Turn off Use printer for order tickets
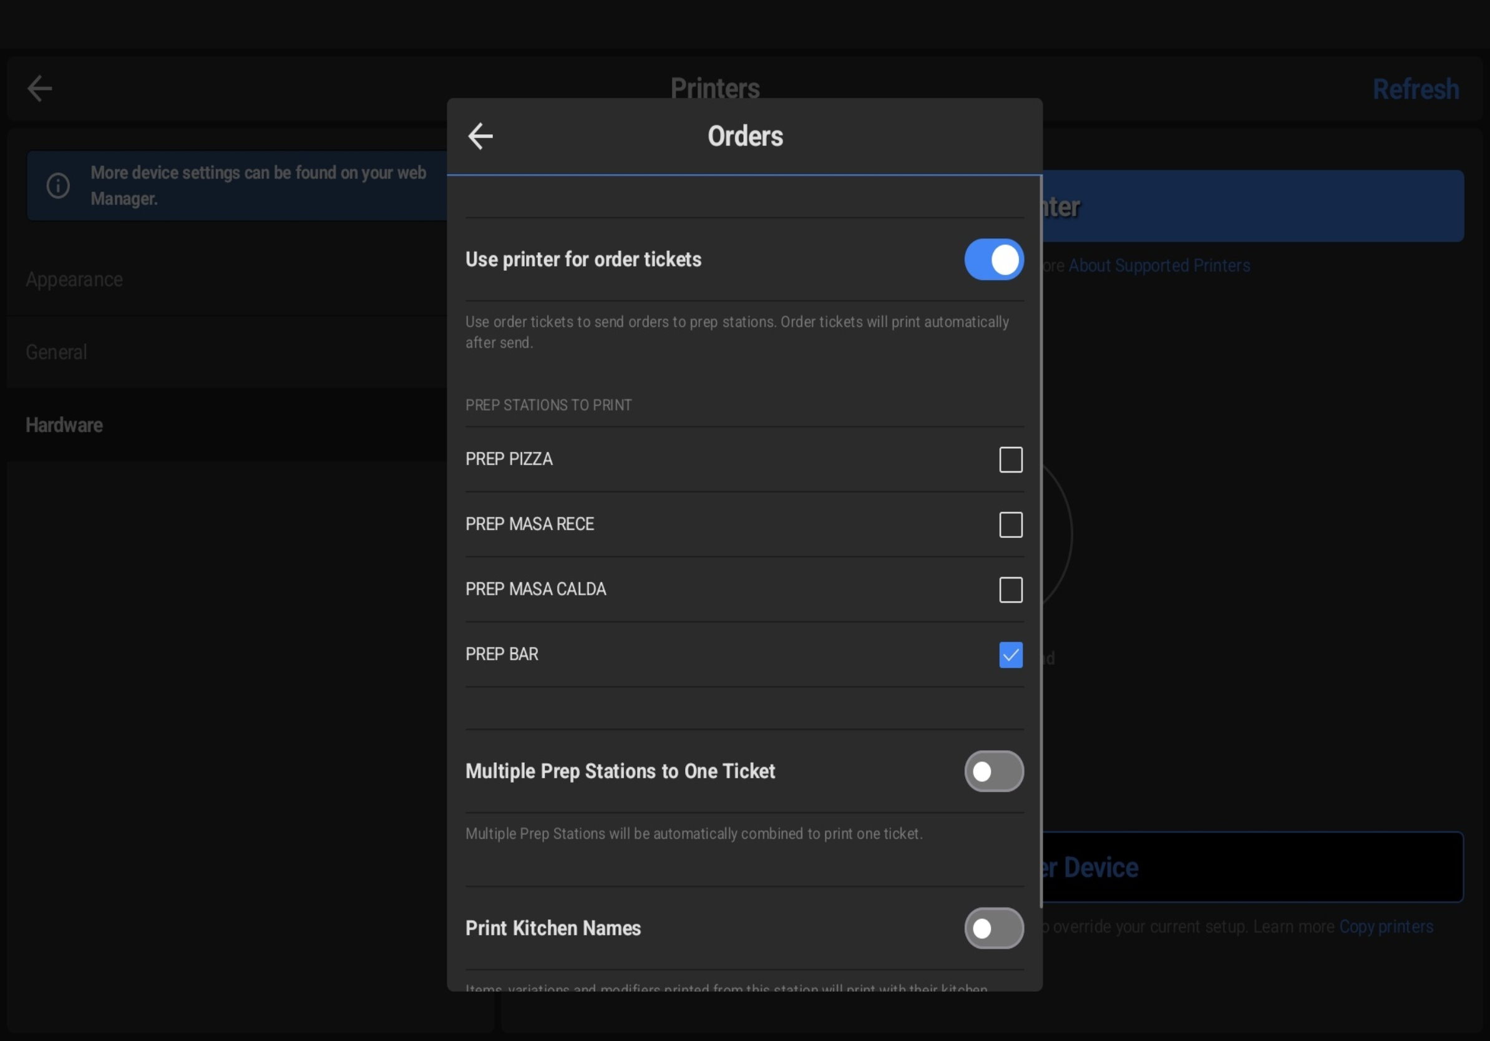This screenshot has height=1041, width=1490. tap(993, 260)
